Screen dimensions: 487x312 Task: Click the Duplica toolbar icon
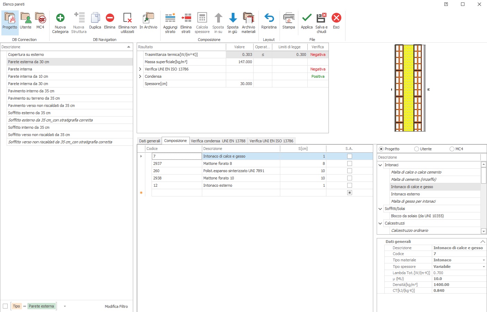click(x=95, y=18)
